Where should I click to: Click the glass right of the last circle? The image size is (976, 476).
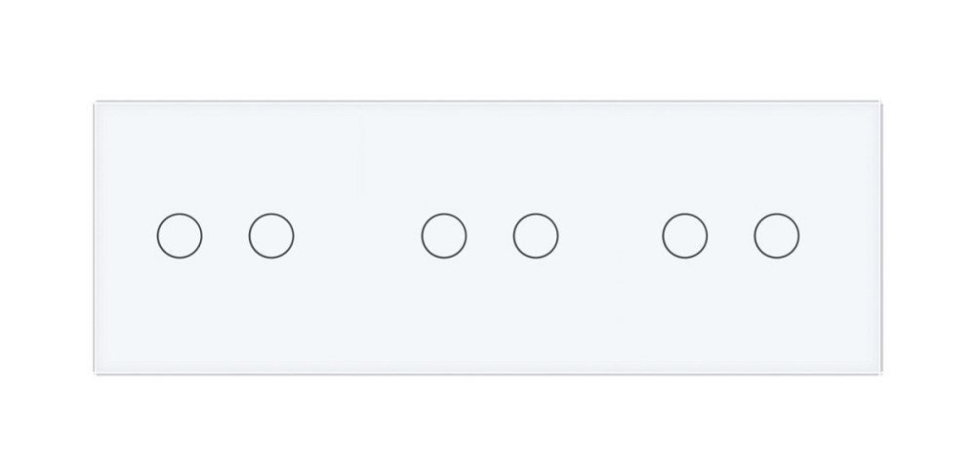(x=839, y=236)
